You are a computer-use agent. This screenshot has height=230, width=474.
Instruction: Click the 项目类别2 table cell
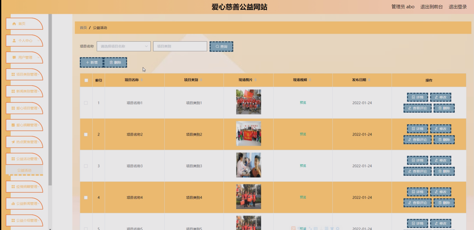(194, 134)
